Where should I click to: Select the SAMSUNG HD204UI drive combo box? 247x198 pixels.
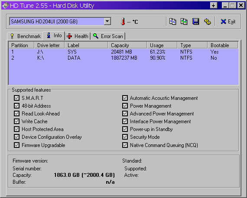pyautogui.click(x=60, y=21)
